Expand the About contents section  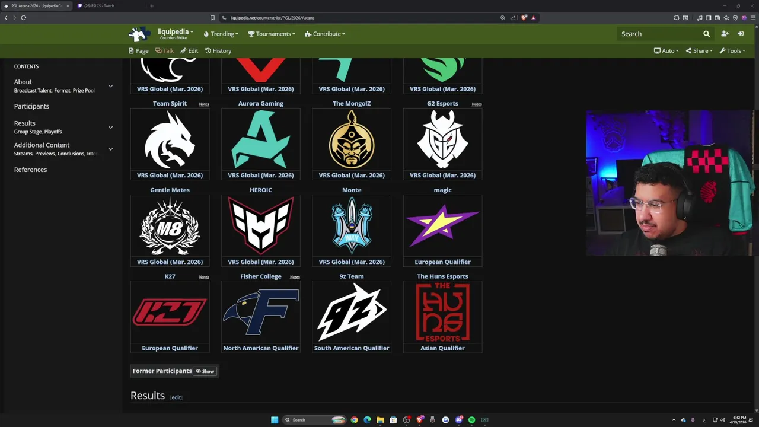[x=110, y=86]
